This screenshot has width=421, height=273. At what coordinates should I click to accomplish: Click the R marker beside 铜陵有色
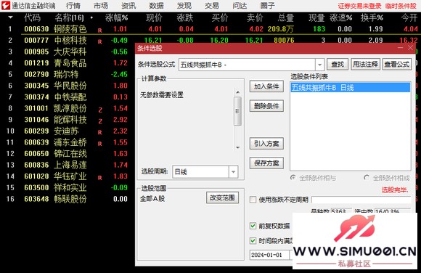(100, 30)
